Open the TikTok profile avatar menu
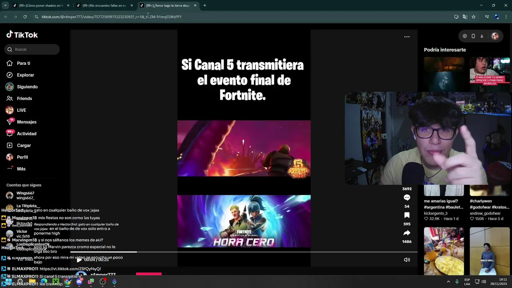The width and height of the screenshot is (512, 288). tap(495, 36)
